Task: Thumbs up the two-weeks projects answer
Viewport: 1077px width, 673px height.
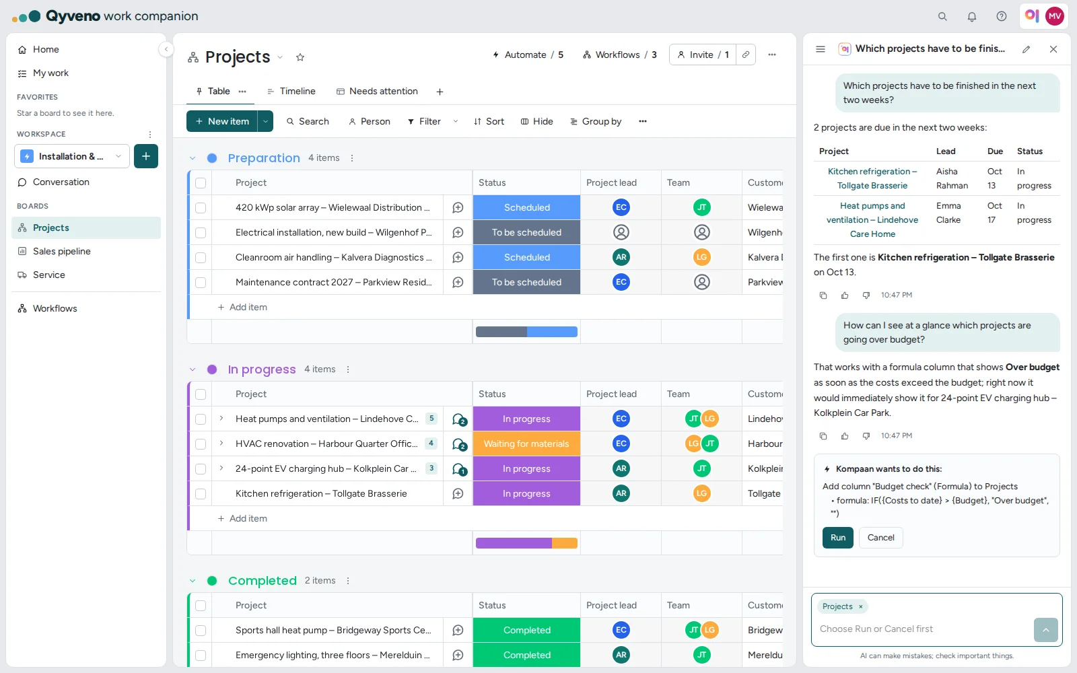Action: [x=845, y=295]
